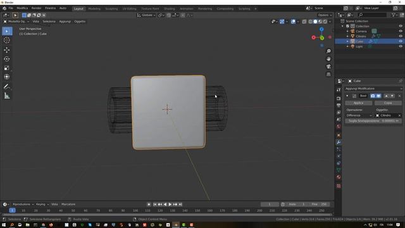Move Boolean modifier up in stack
The width and height of the screenshot is (405, 228).
click(x=387, y=96)
